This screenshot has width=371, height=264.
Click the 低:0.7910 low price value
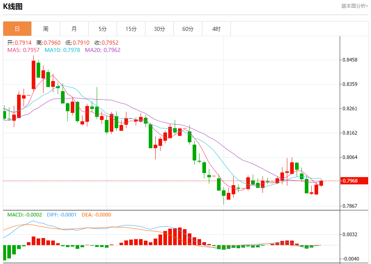pyautogui.click(x=77, y=43)
